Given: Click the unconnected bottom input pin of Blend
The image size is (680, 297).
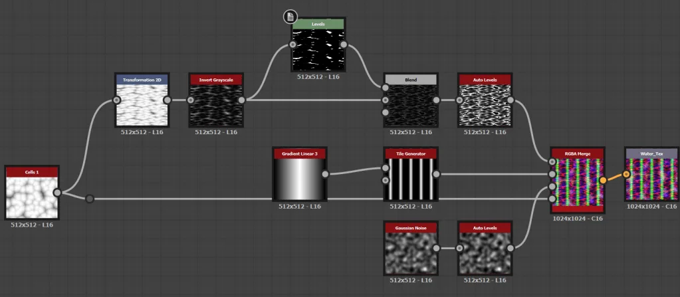Looking at the screenshot, I should pos(385,112).
